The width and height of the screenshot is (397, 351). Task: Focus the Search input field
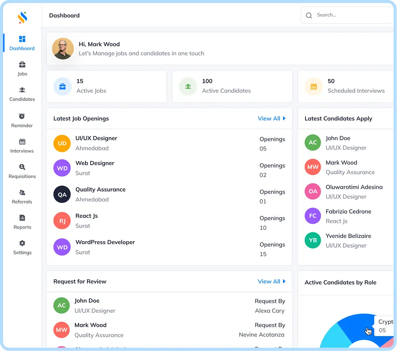pos(347,15)
